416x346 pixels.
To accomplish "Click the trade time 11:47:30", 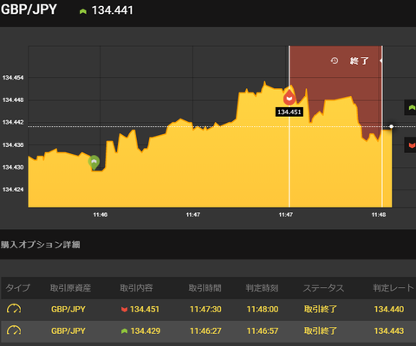I will tap(205, 310).
